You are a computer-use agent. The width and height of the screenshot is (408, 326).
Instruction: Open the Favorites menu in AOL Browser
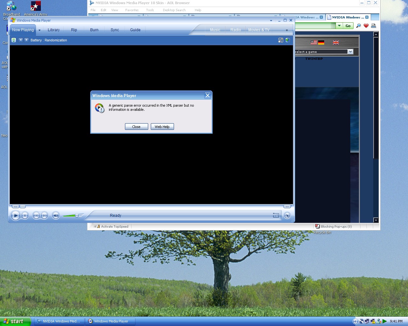coord(132,10)
